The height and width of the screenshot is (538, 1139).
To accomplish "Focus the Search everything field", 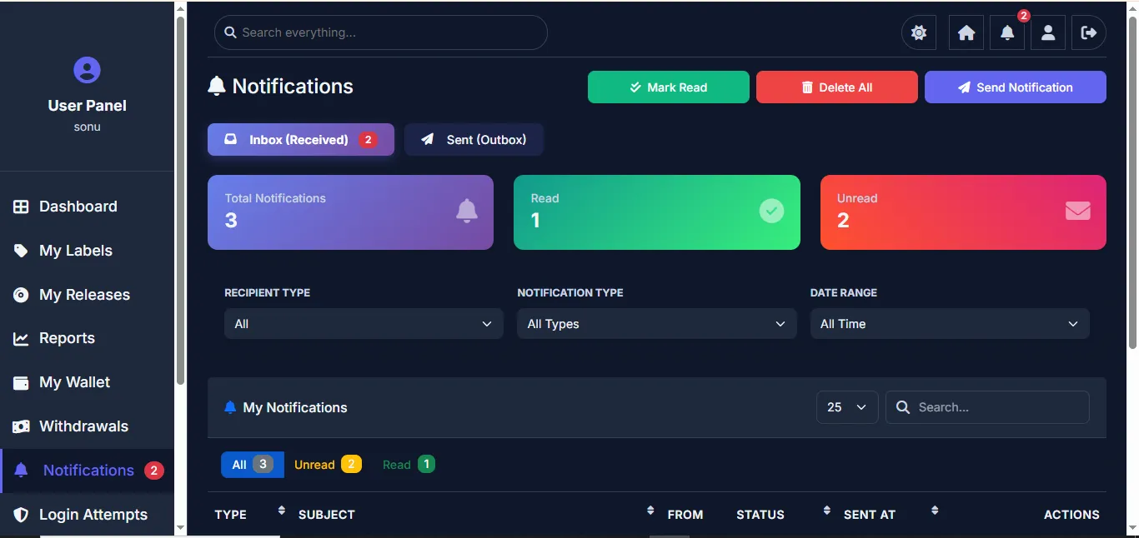I will (x=381, y=32).
